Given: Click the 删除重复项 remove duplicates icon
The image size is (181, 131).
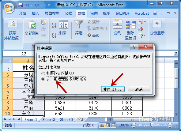Looking at the screenshot, I should pyautogui.click(x=130, y=25).
